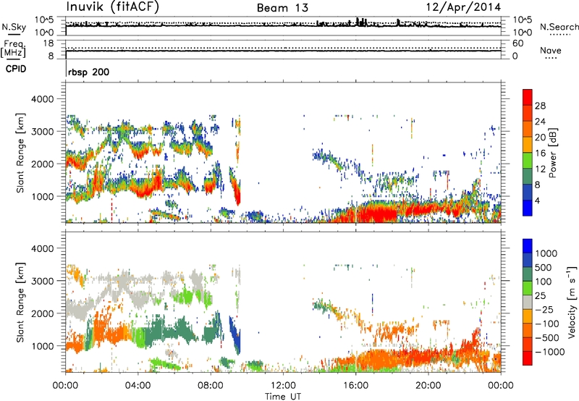Click the 8 tick label on power colorbar

tap(537, 185)
